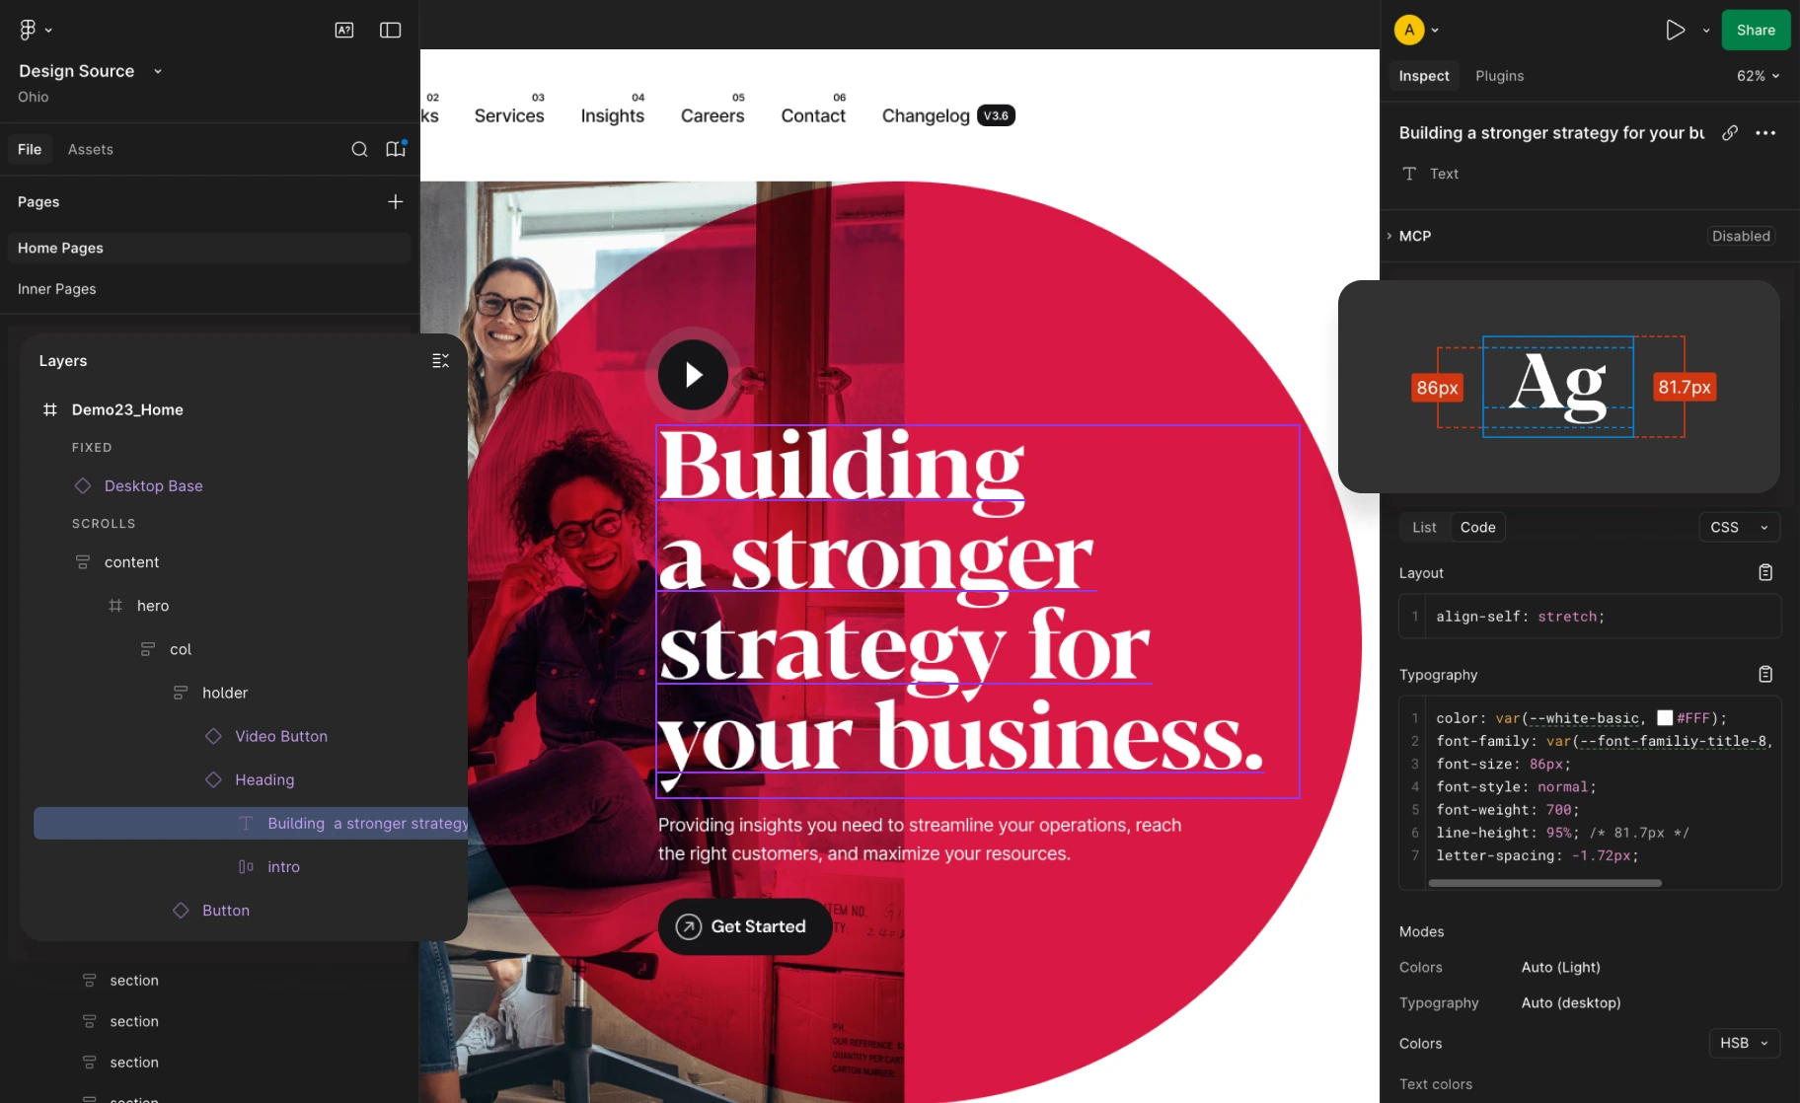The image size is (1800, 1103).
Task: Toggle the sidebar panel layout icon
Action: pyautogui.click(x=391, y=30)
